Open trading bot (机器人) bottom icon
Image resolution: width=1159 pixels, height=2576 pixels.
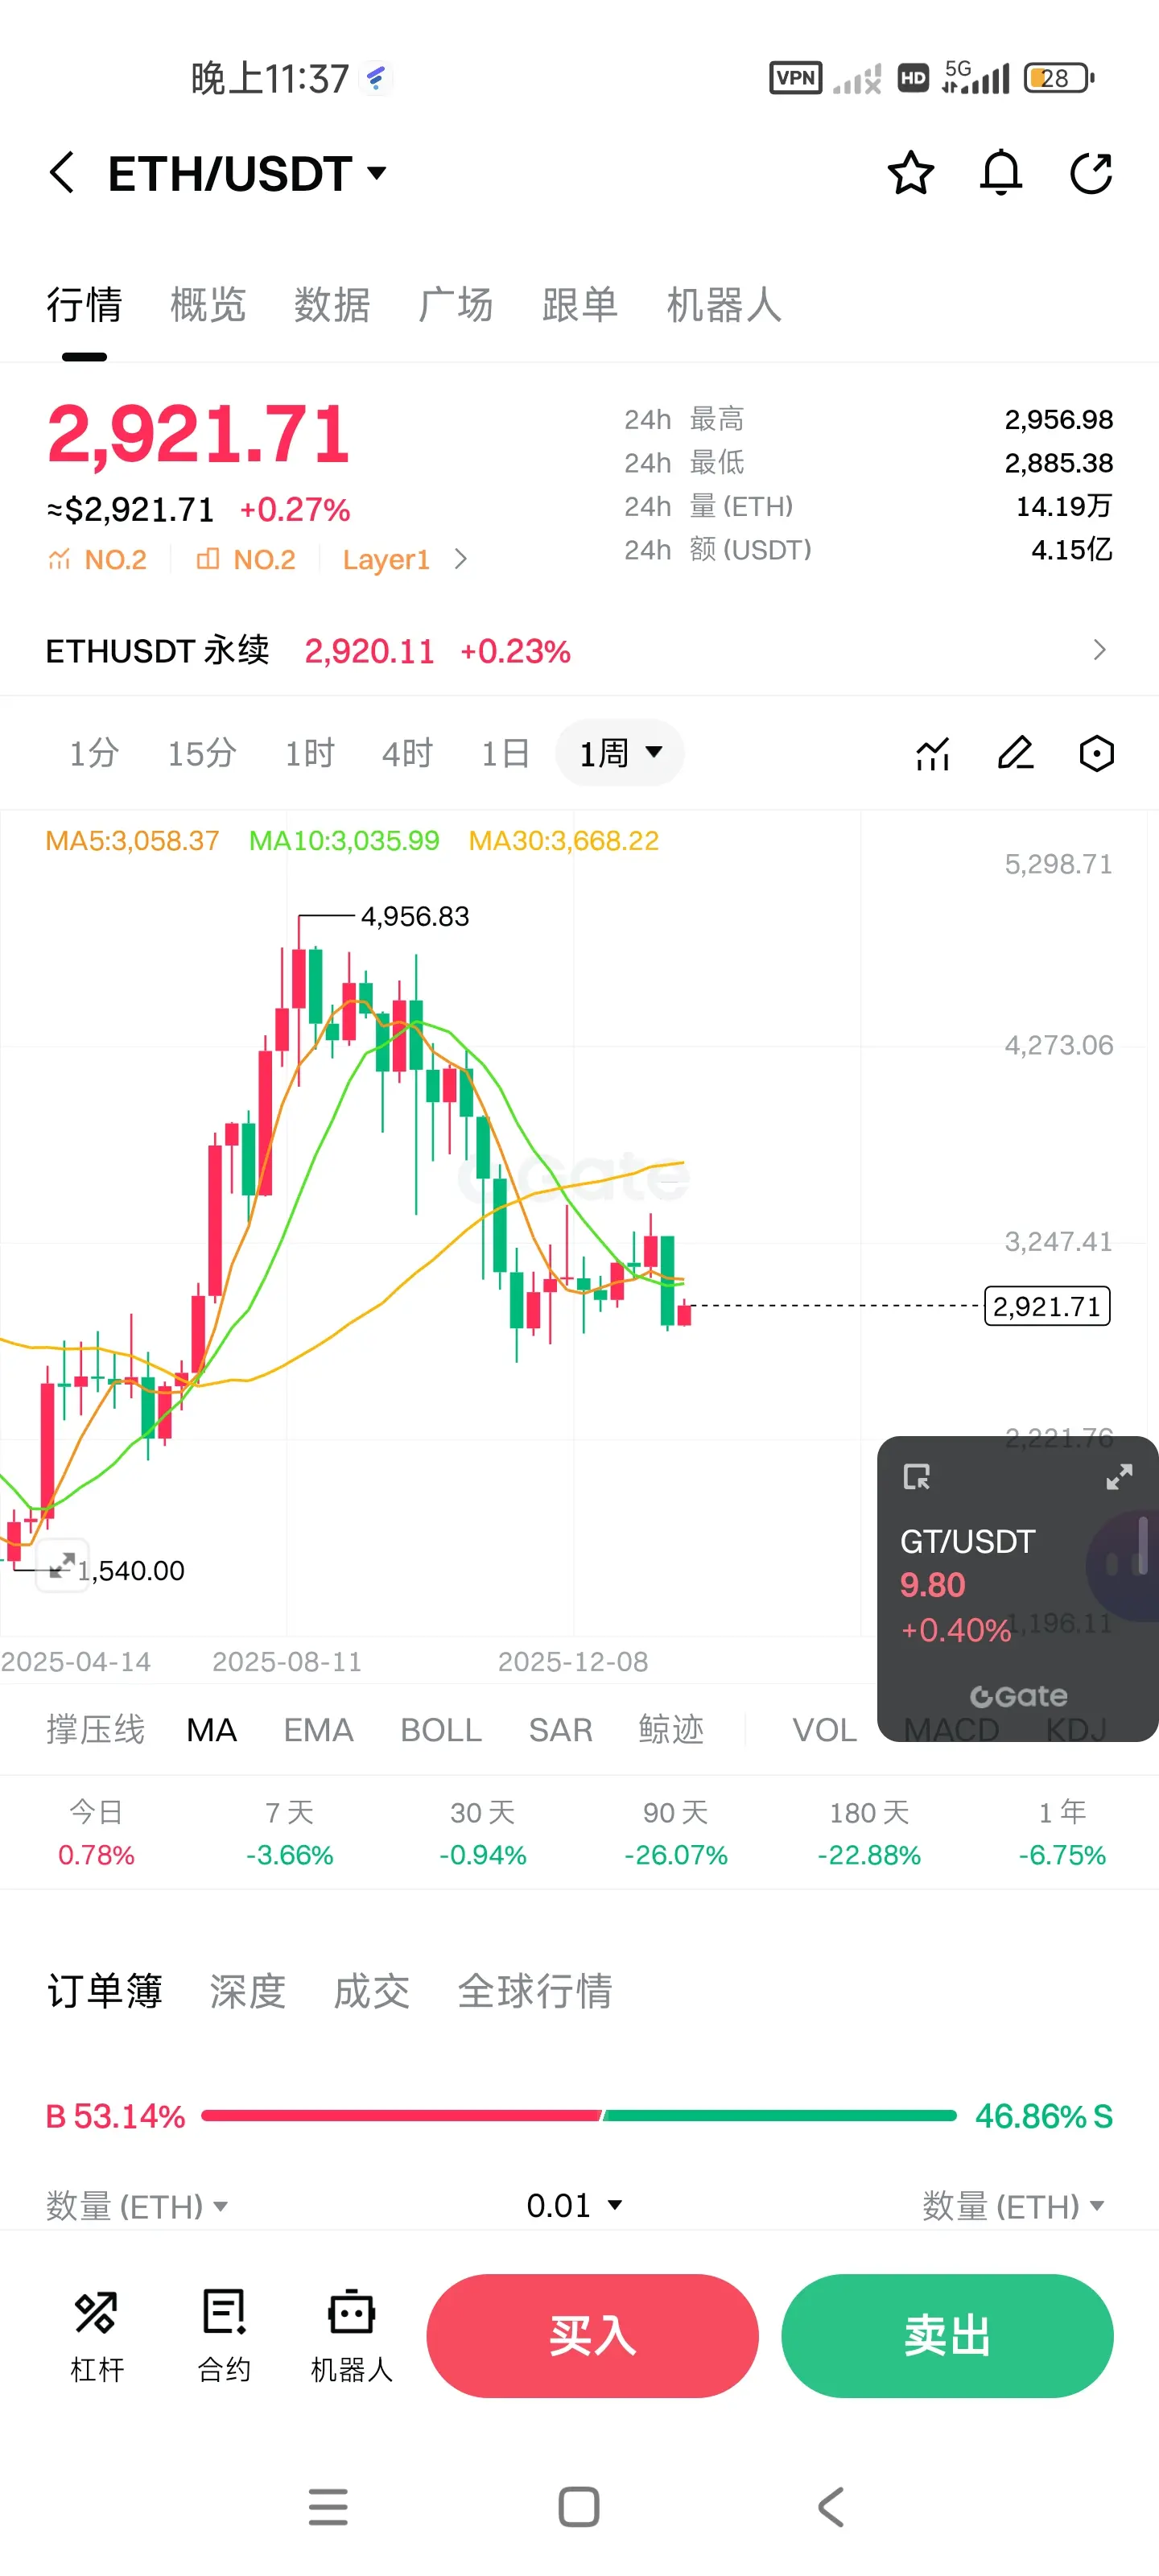click(351, 2336)
